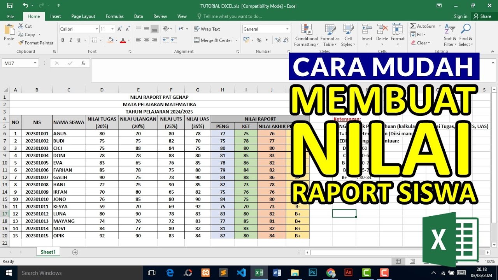
Task: Increase font size with the larger A icon
Action: 120,29
